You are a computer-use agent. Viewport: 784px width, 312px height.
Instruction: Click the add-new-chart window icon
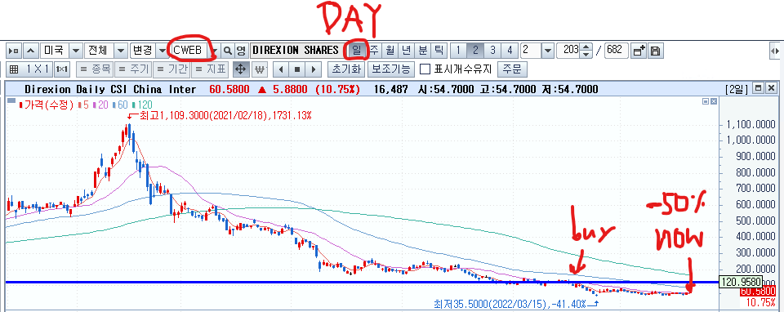tap(639, 50)
